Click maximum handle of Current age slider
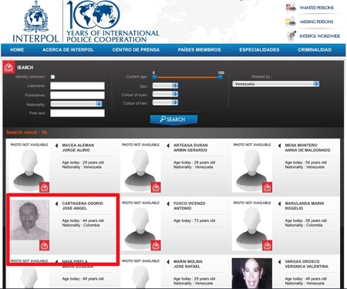347x289 pixels. [220, 77]
